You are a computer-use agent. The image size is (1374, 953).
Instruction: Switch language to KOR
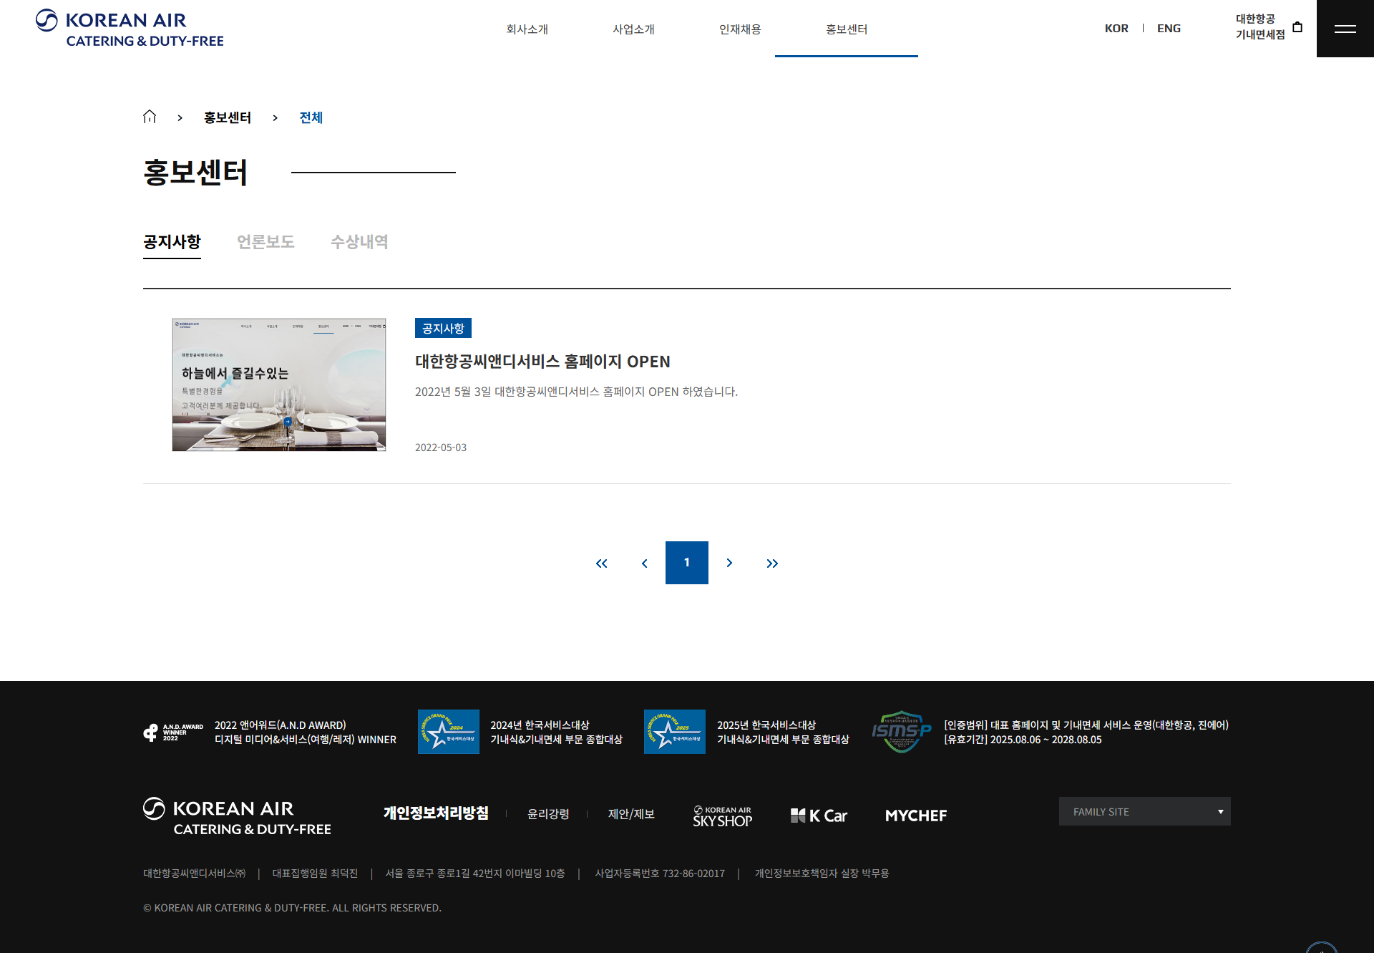(x=1116, y=29)
